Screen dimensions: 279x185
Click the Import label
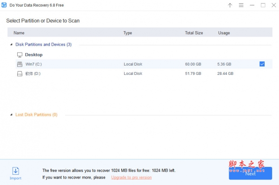click(15, 178)
